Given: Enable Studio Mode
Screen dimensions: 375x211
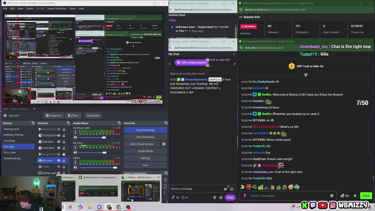Looking at the screenshot, I should coord(145,151).
